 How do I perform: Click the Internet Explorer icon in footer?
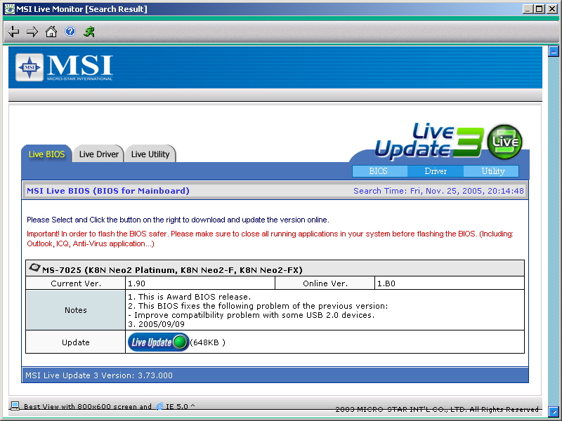point(160,406)
